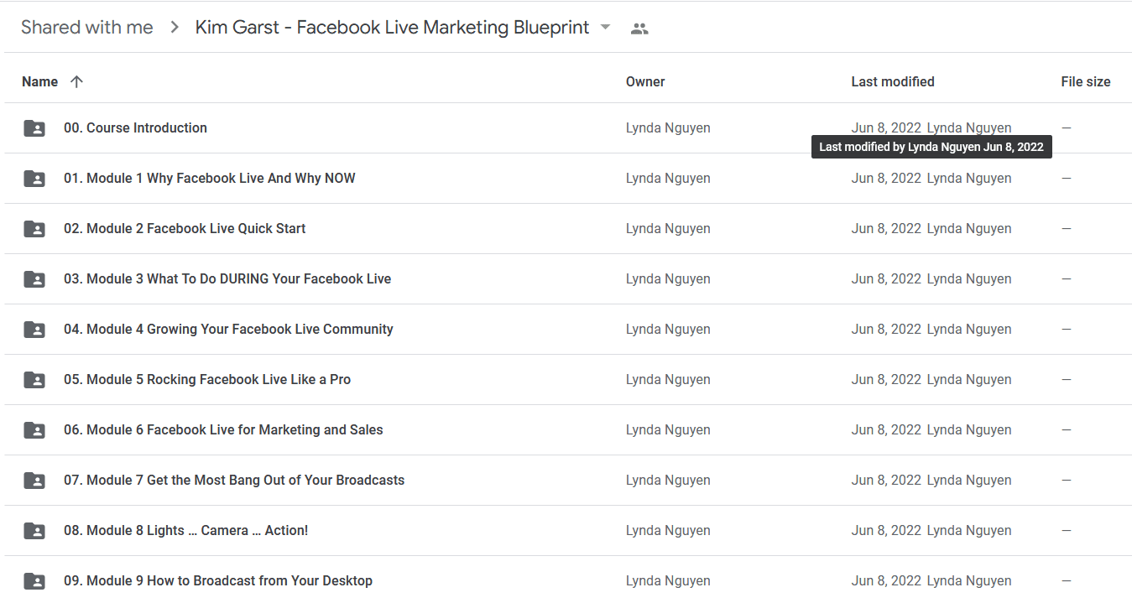Select 06. Module 6 Facebook Live for Marketing and Sales
This screenshot has width=1132, height=603.
(223, 429)
